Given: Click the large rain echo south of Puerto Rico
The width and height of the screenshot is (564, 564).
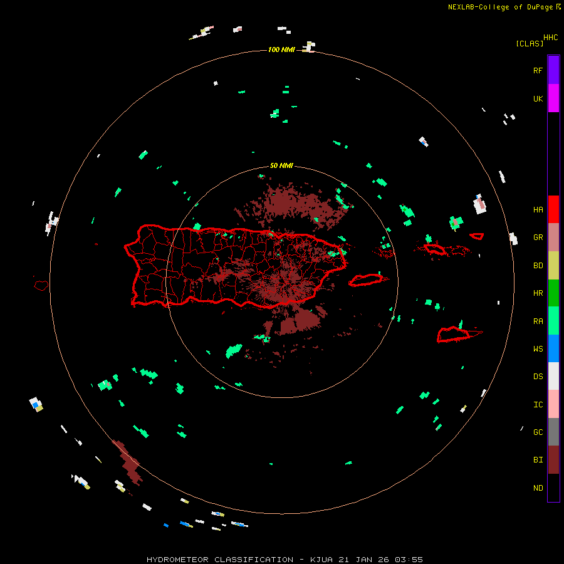Looking at the screenshot, I should (x=234, y=351).
